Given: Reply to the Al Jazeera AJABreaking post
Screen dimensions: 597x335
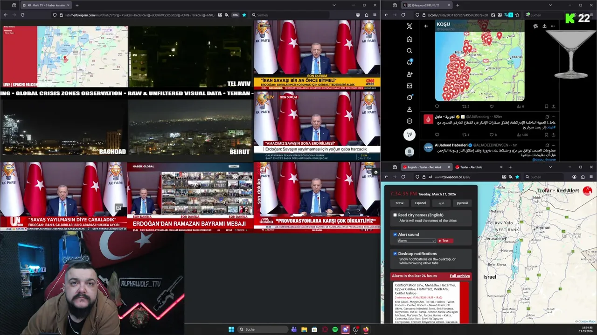Looking at the screenshot, I should [x=437, y=135].
